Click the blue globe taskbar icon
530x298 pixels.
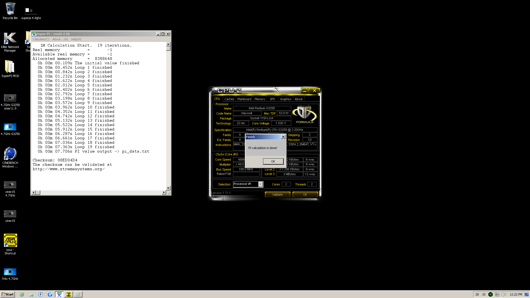(x=50, y=294)
